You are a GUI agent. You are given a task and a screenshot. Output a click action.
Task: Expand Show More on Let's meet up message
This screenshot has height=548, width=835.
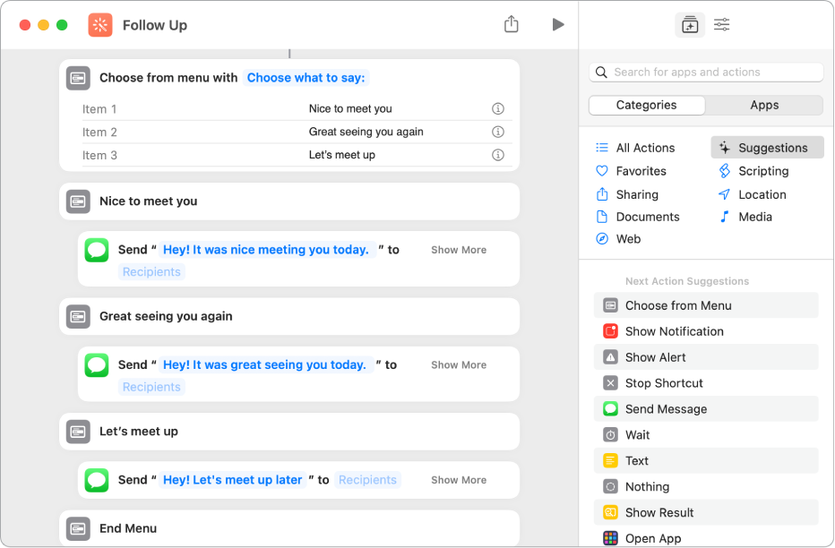458,480
